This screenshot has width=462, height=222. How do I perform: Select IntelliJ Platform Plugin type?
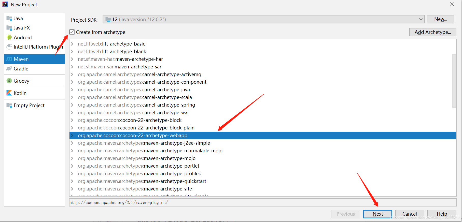coord(35,47)
